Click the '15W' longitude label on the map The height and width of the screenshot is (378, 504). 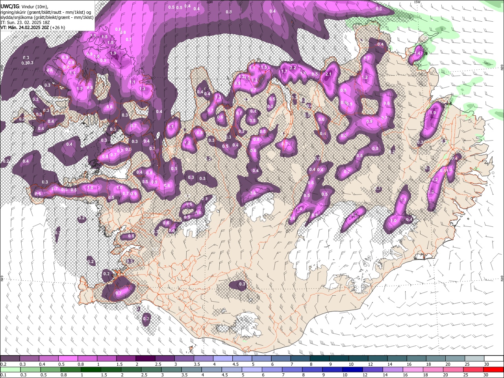pos(417,2)
